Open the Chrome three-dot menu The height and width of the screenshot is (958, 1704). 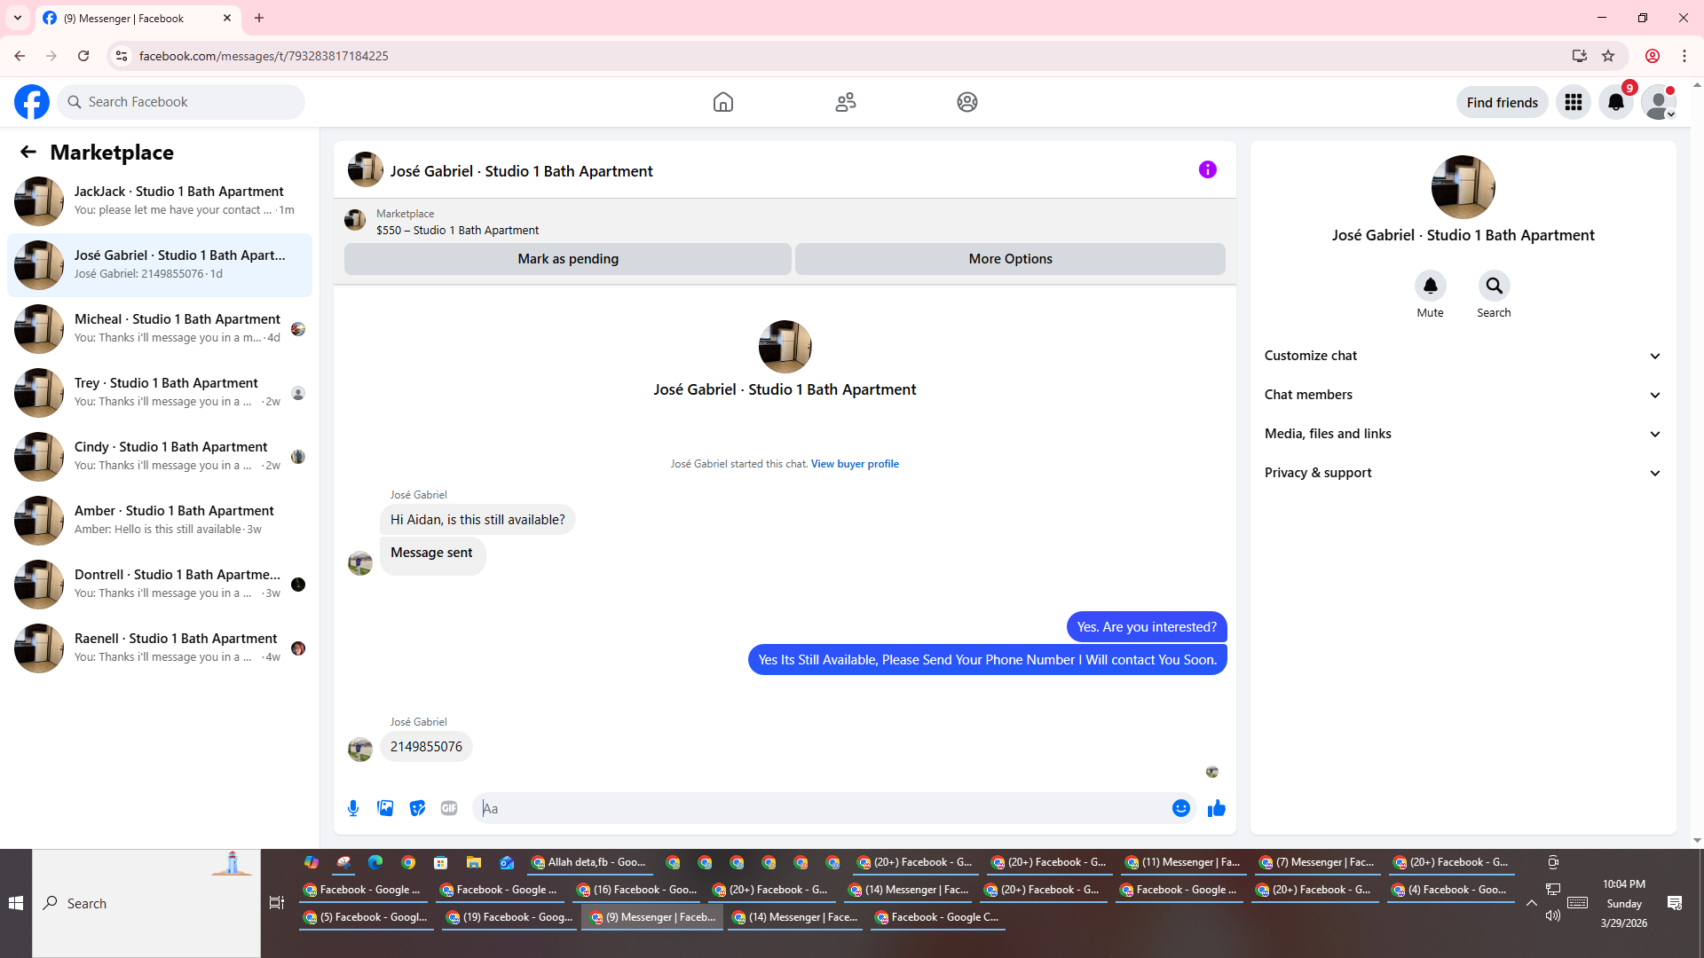pos(1684,56)
